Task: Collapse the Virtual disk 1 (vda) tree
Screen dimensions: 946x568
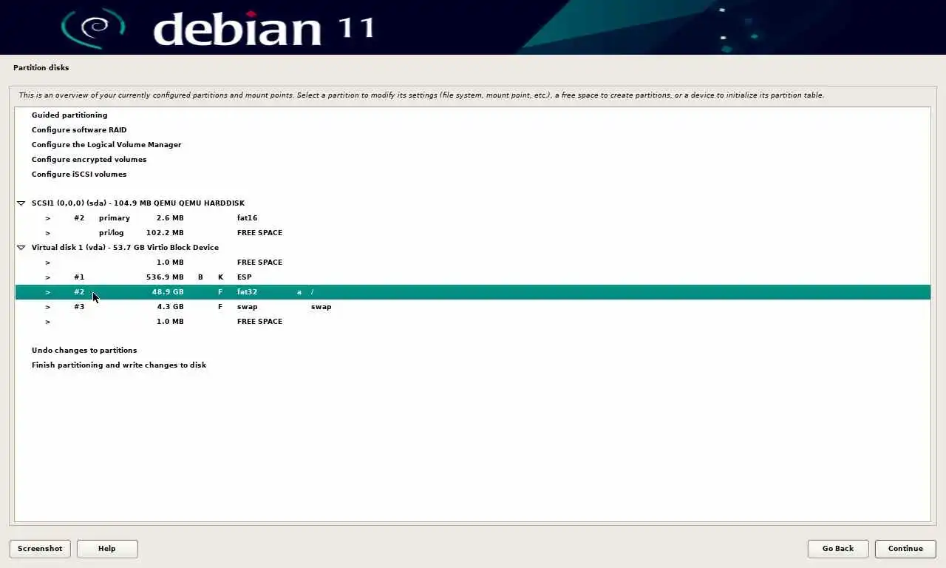Action: tap(21, 248)
